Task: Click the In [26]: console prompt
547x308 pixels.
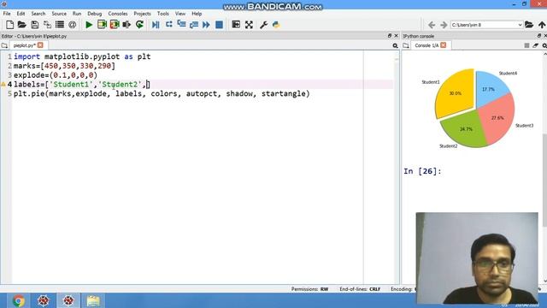Action: (422, 171)
